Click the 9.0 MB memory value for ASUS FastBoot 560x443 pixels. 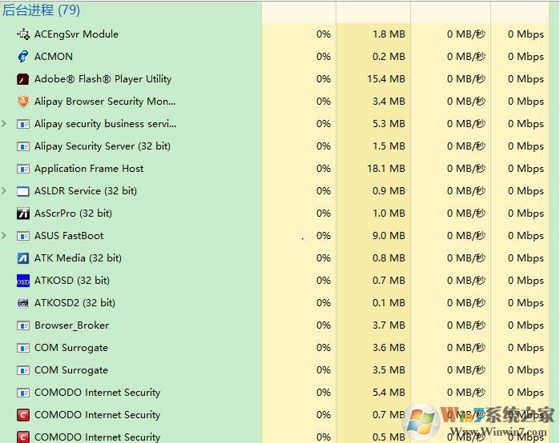[389, 236]
